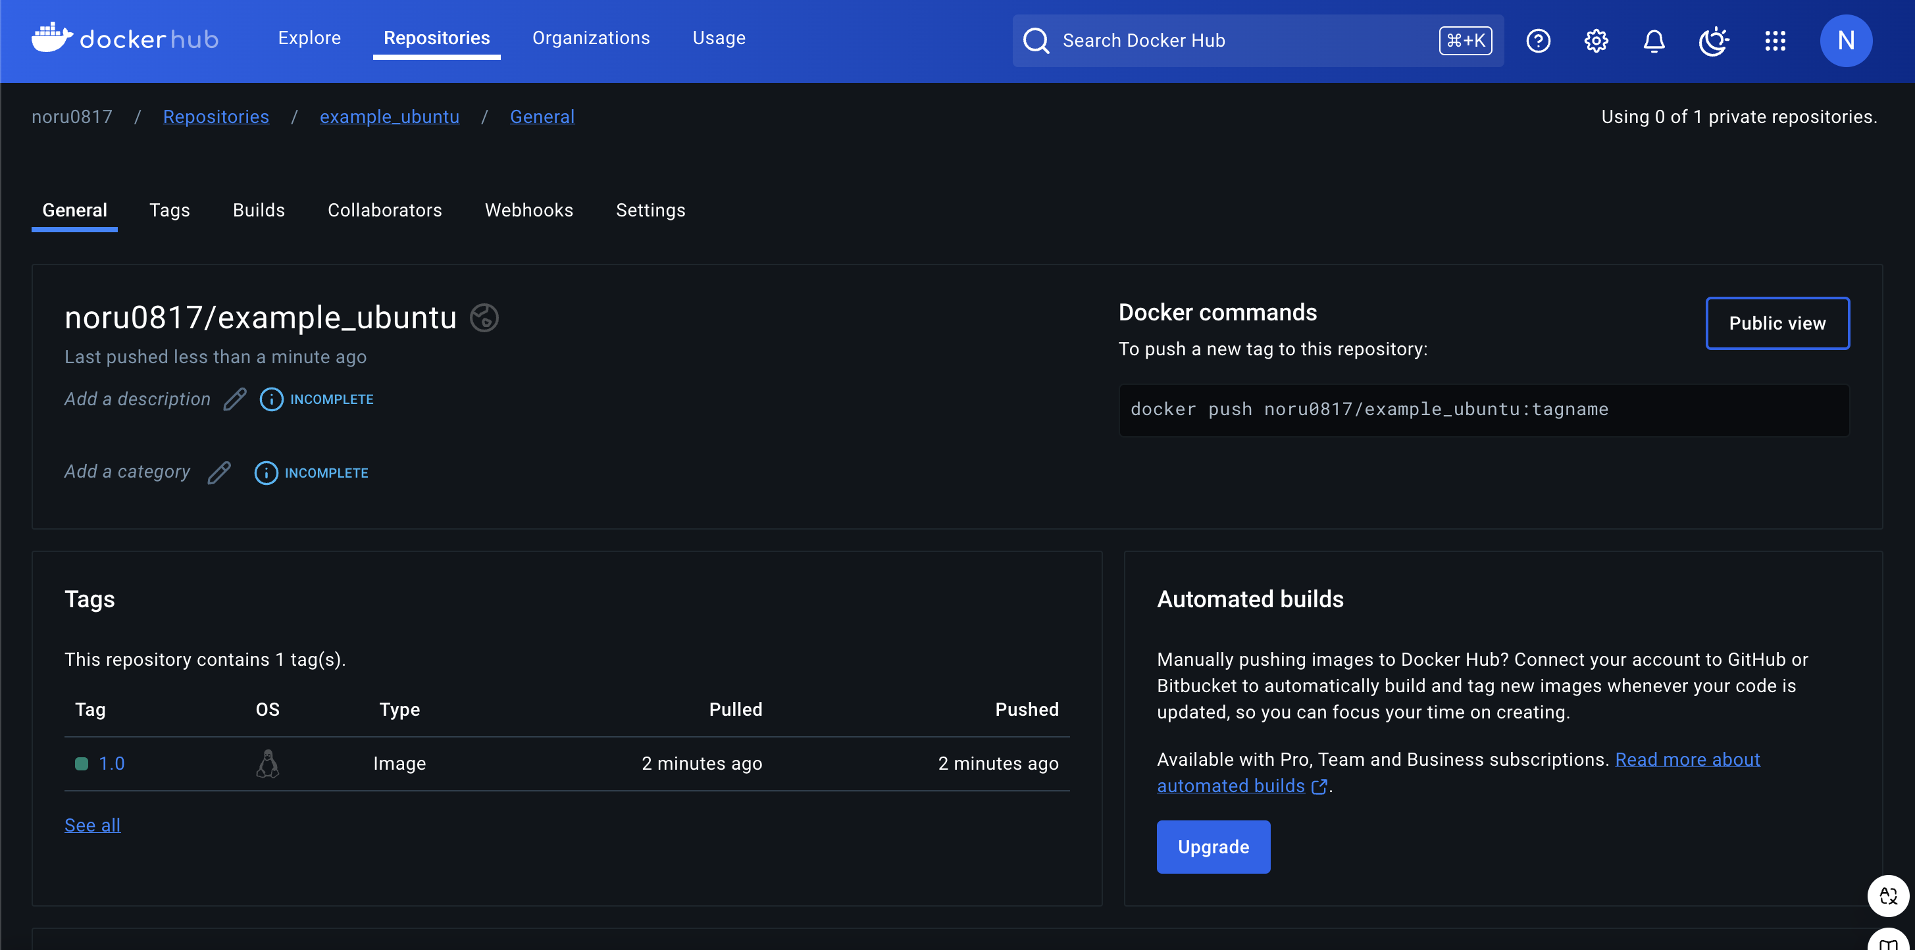
Task: Follow the See all tags link
Action: [x=92, y=825]
